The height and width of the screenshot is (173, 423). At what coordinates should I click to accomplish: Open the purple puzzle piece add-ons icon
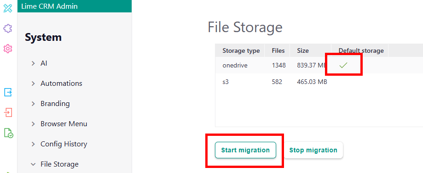[x=8, y=28]
